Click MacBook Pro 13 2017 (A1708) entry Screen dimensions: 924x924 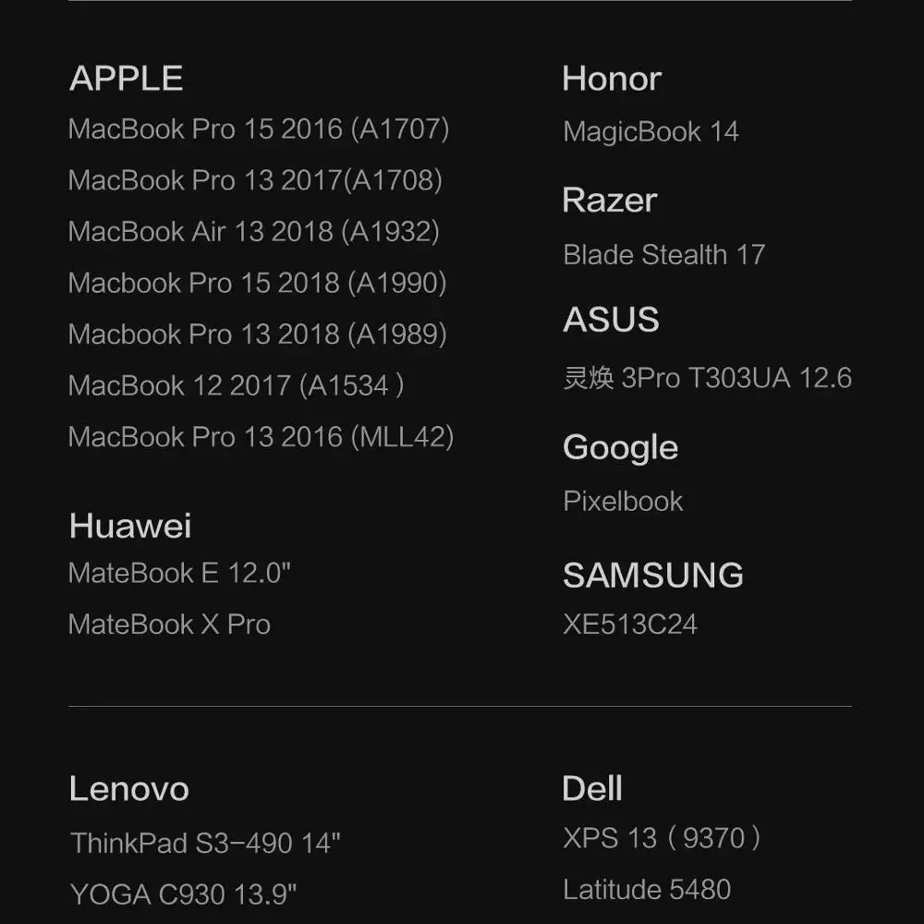(255, 180)
